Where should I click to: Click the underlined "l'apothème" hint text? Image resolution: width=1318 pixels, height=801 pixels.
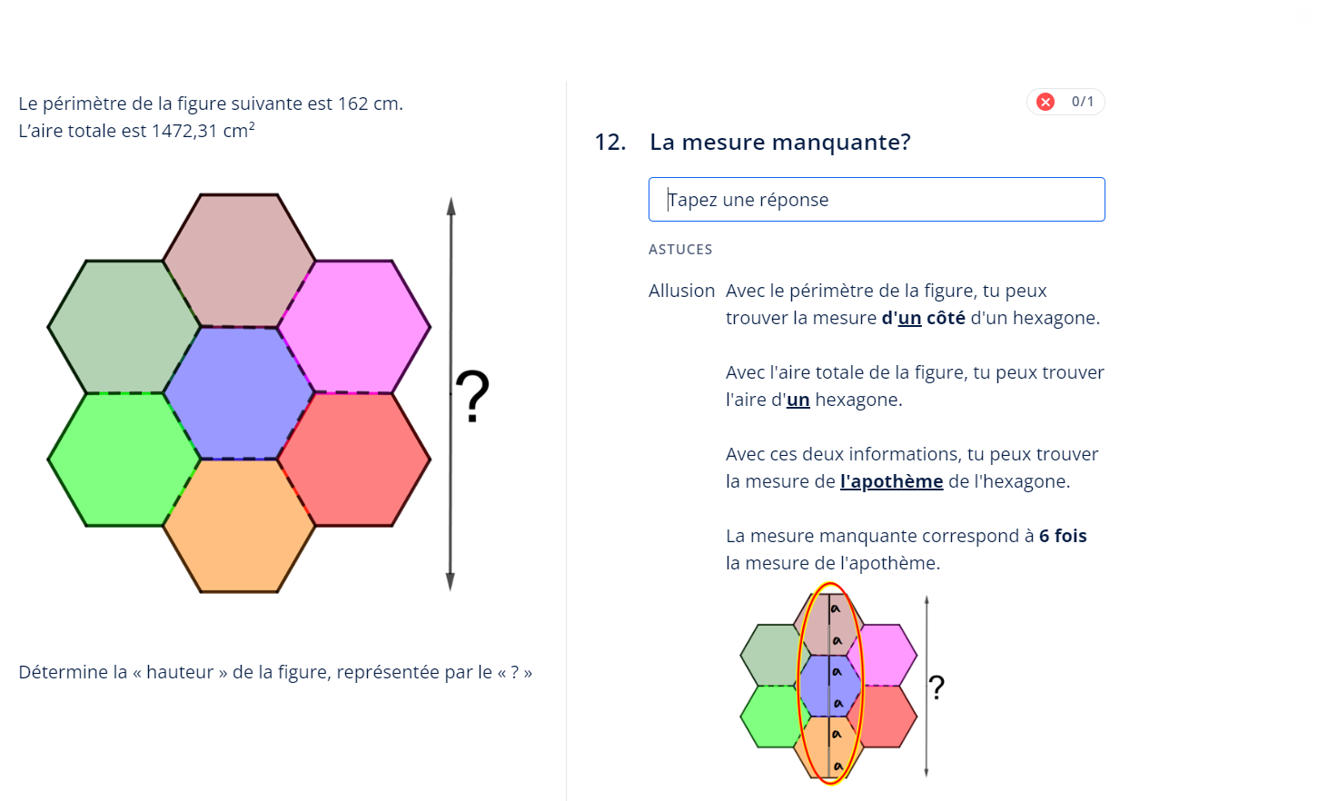pyautogui.click(x=891, y=481)
